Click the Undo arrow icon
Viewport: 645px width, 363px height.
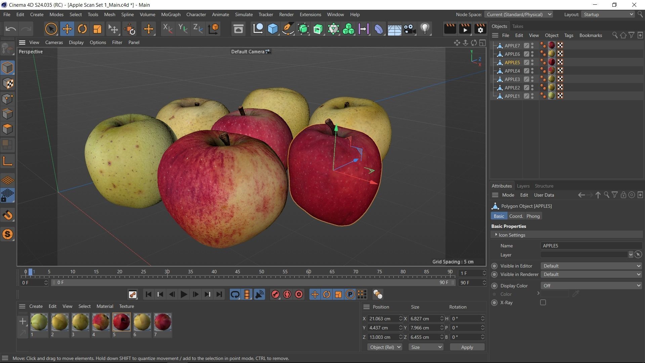click(11, 29)
